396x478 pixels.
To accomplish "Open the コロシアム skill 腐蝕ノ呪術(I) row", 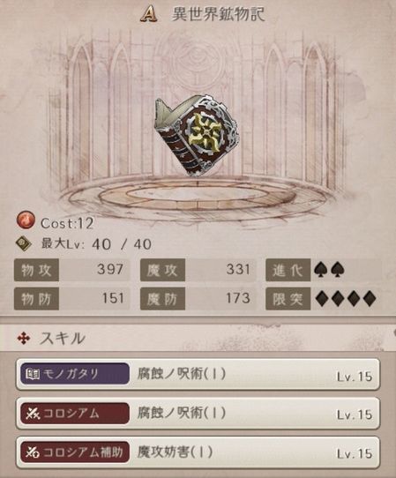I will click(198, 414).
